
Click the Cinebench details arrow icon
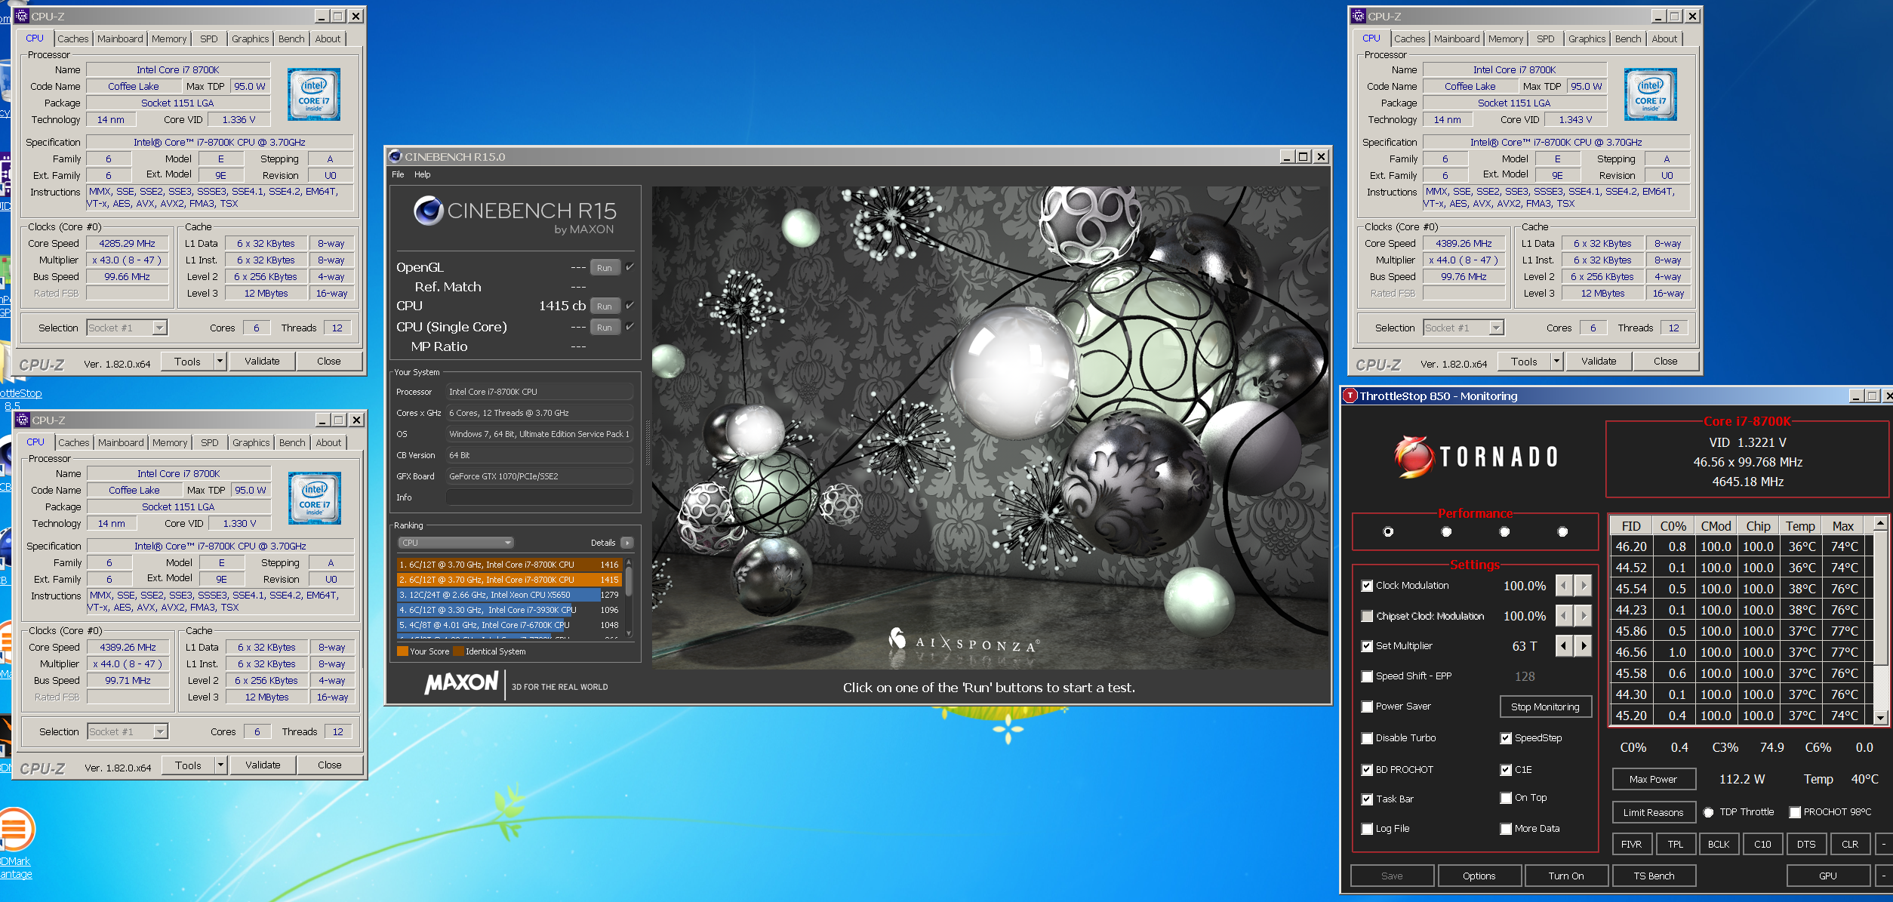point(626,543)
